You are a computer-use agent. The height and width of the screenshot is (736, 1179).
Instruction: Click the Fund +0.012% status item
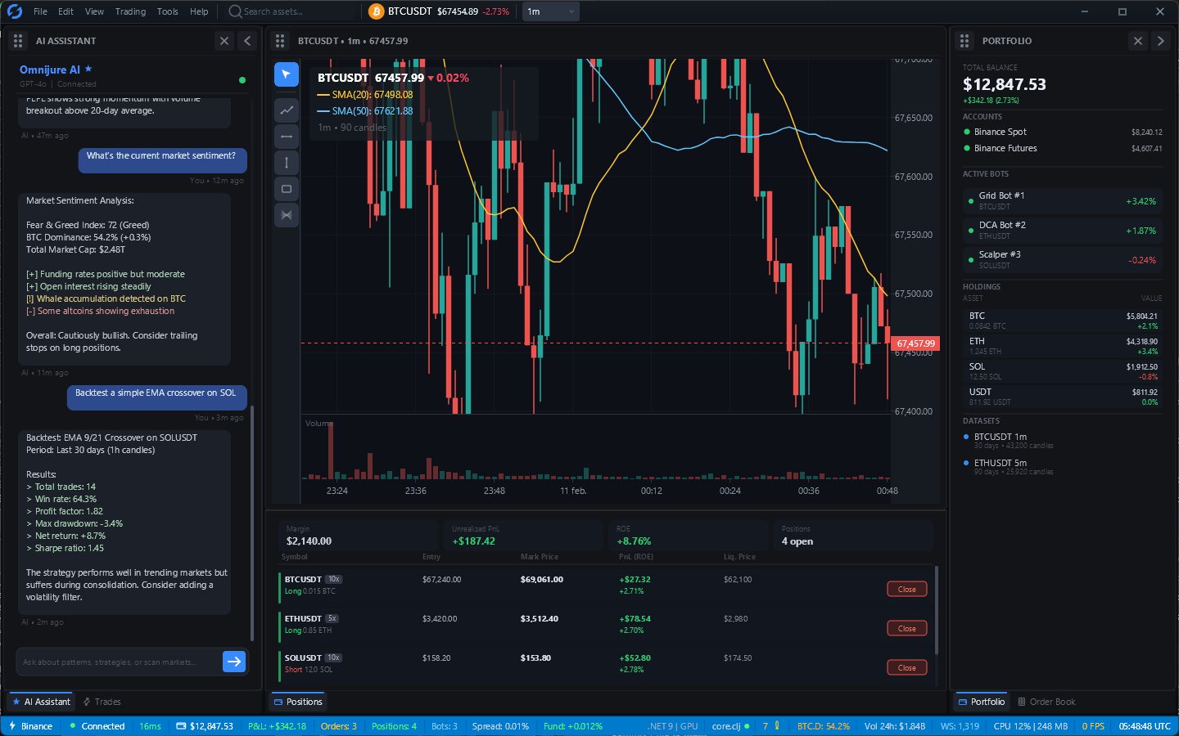tap(573, 726)
